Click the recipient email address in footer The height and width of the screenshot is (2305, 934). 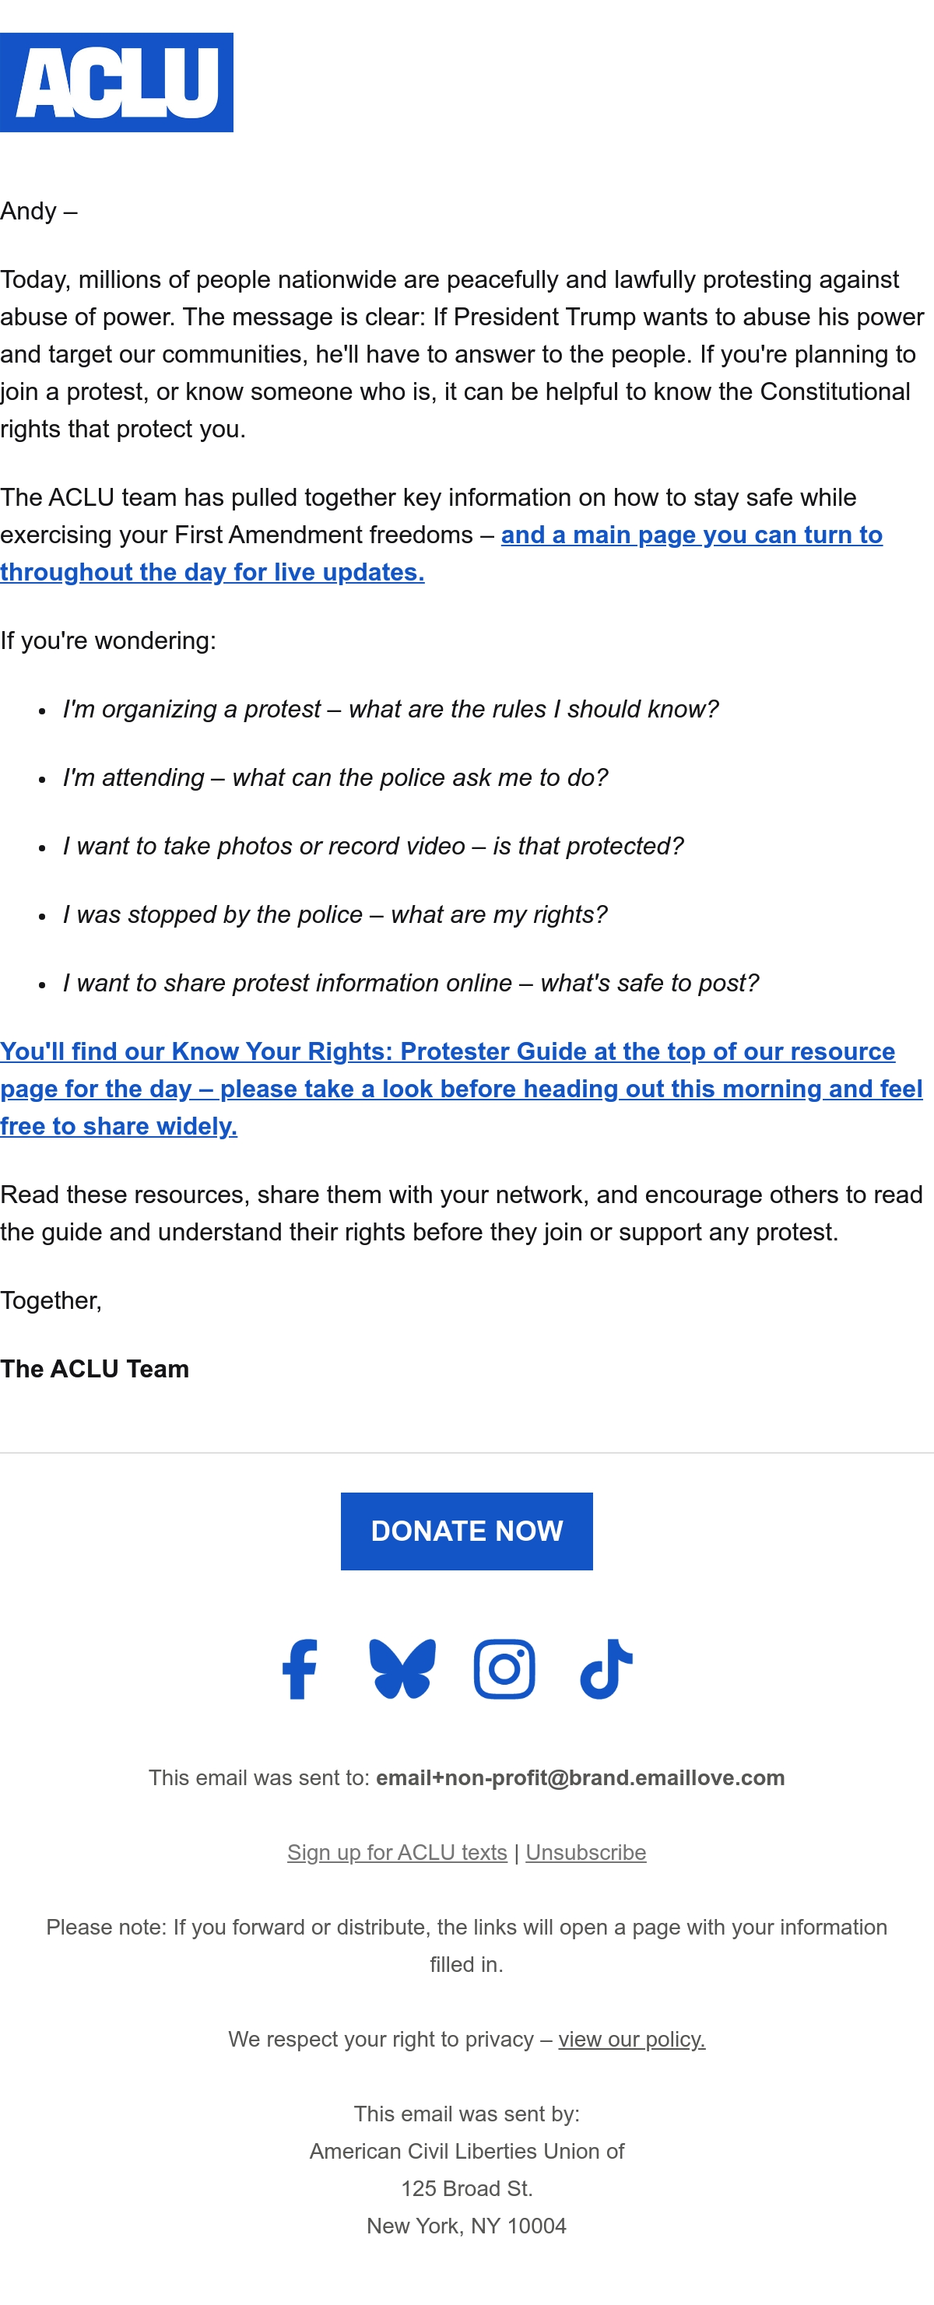[580, 1777]
